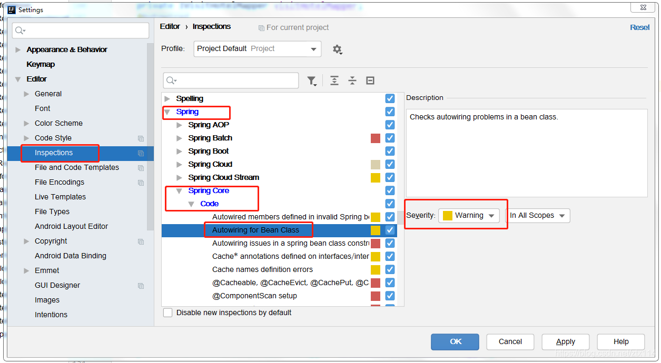Click the Checks autowiring problems description text
The width and height of the screenshot is (661, 363).
tap(484, 117)
